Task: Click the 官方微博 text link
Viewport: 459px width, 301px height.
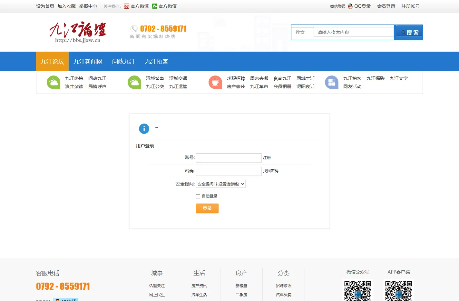Action: pyautogui.click(x=140, y=6)
